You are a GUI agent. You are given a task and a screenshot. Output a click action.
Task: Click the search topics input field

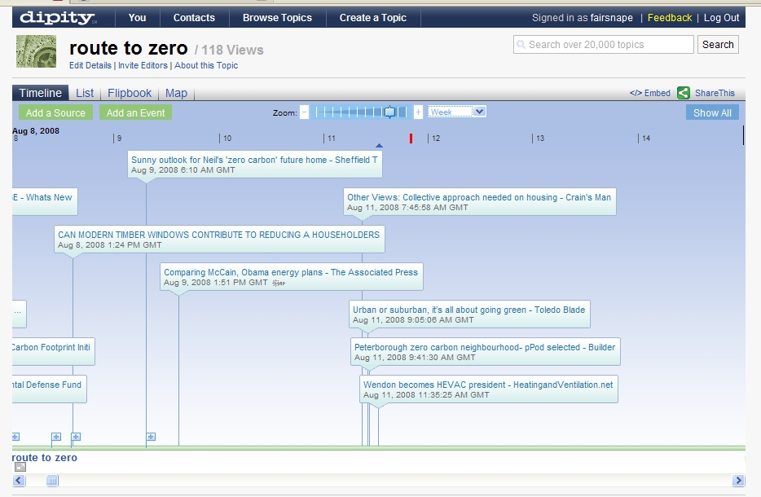coord(604,45)
